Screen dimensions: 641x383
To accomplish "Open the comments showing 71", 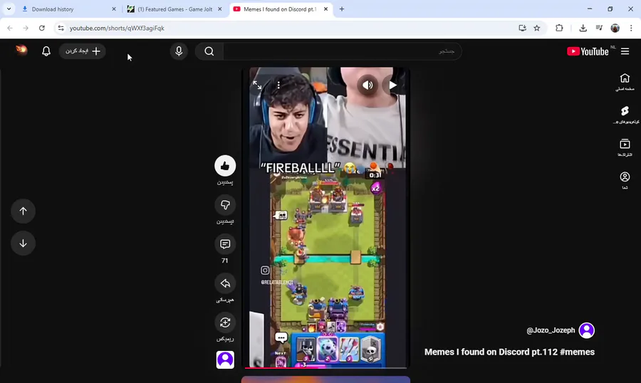I will 225,244.
